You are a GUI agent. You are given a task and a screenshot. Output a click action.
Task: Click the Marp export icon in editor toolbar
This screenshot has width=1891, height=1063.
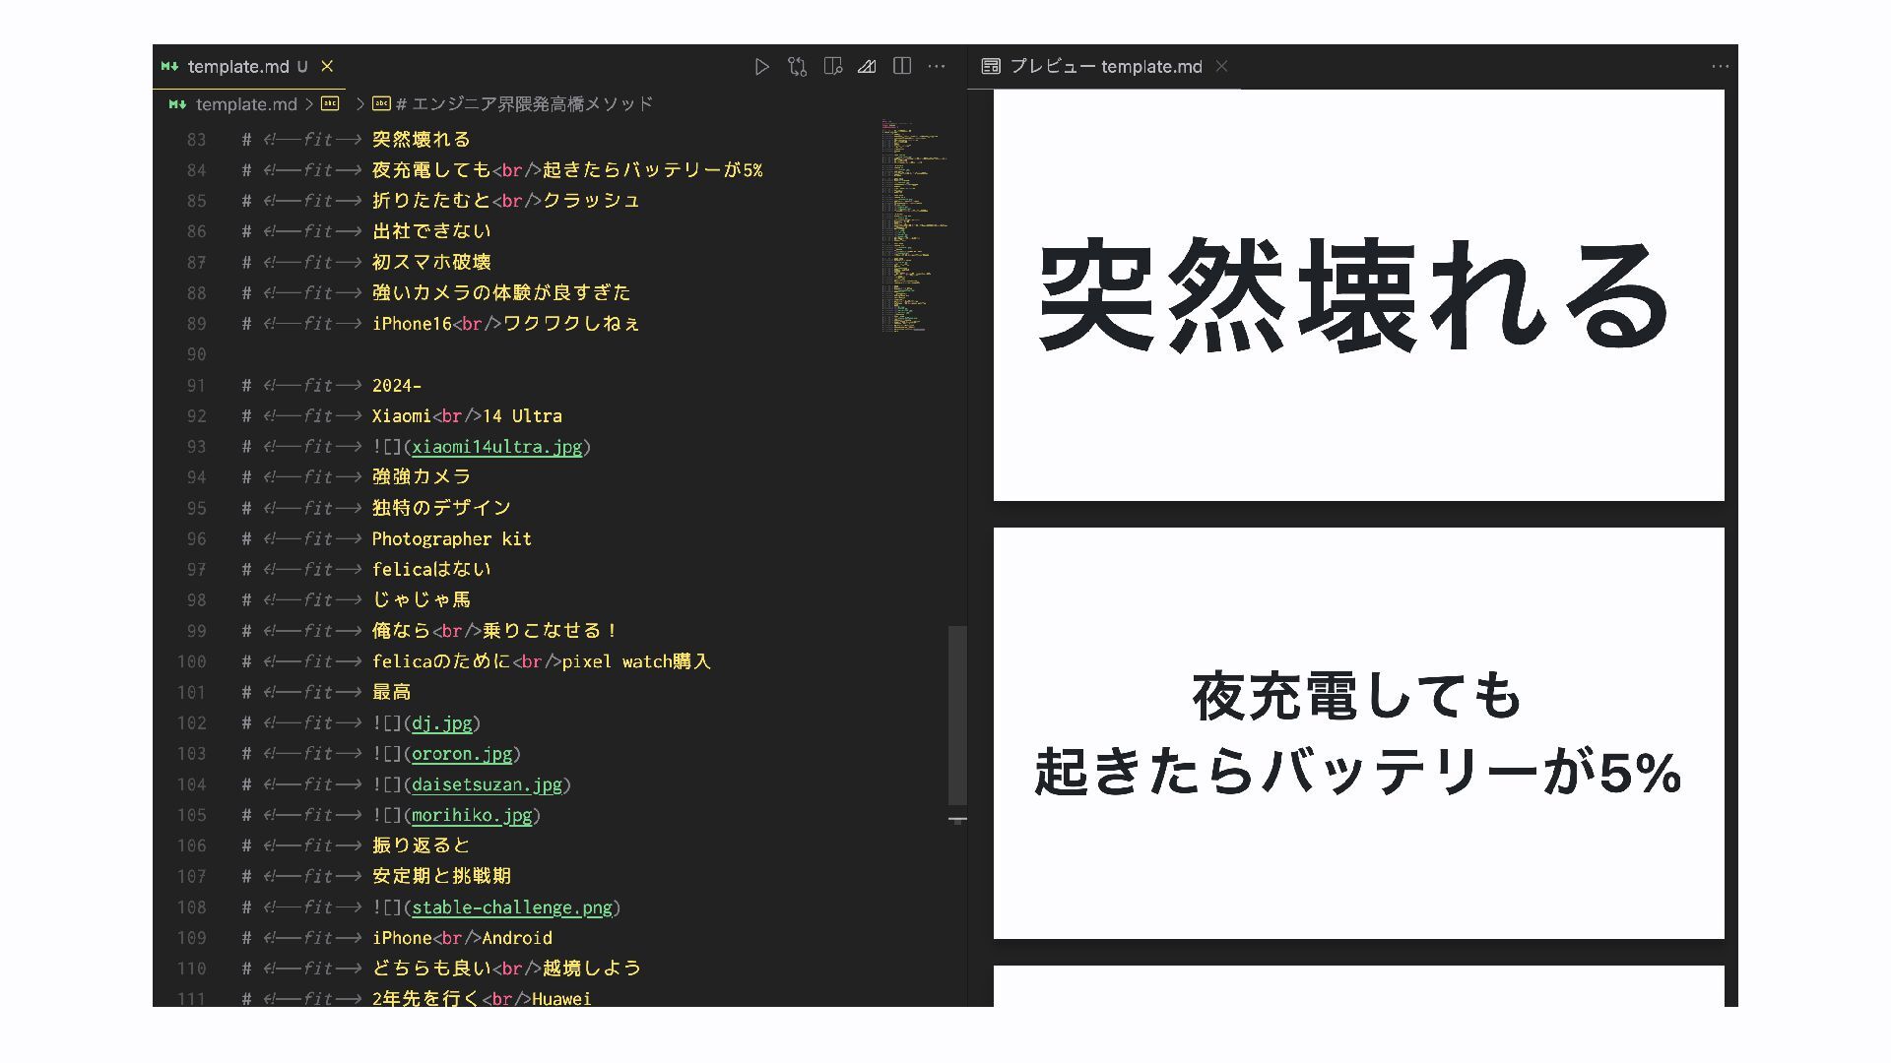pyautogui.click(x=867, y=67)
